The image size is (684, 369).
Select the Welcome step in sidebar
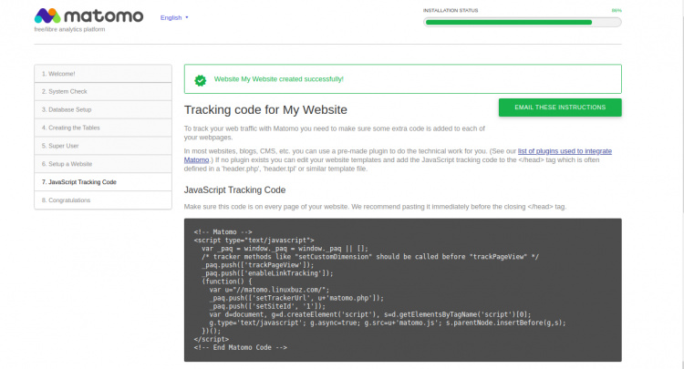coord(102,74)
